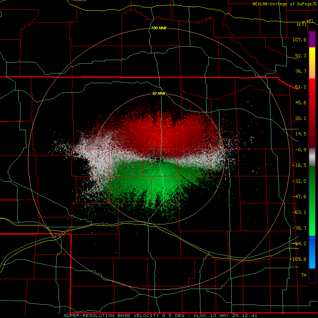Select the 14.5 scale value
The height and width of the screenshot is (318, 318).
[301, 134]
